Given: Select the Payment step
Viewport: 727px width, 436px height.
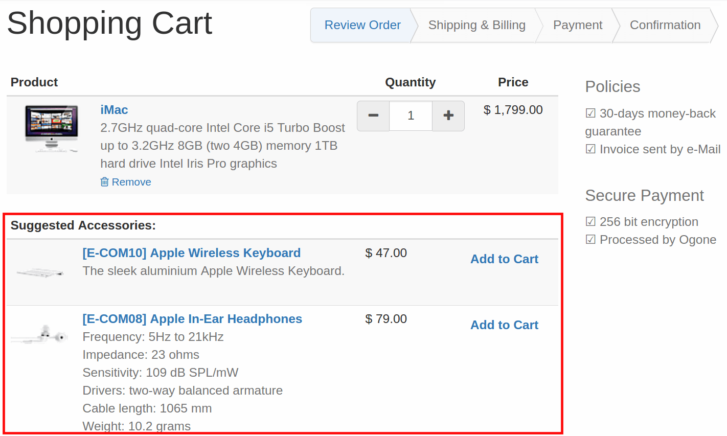Looking at the screenshot, I should [x=577, y=25].
